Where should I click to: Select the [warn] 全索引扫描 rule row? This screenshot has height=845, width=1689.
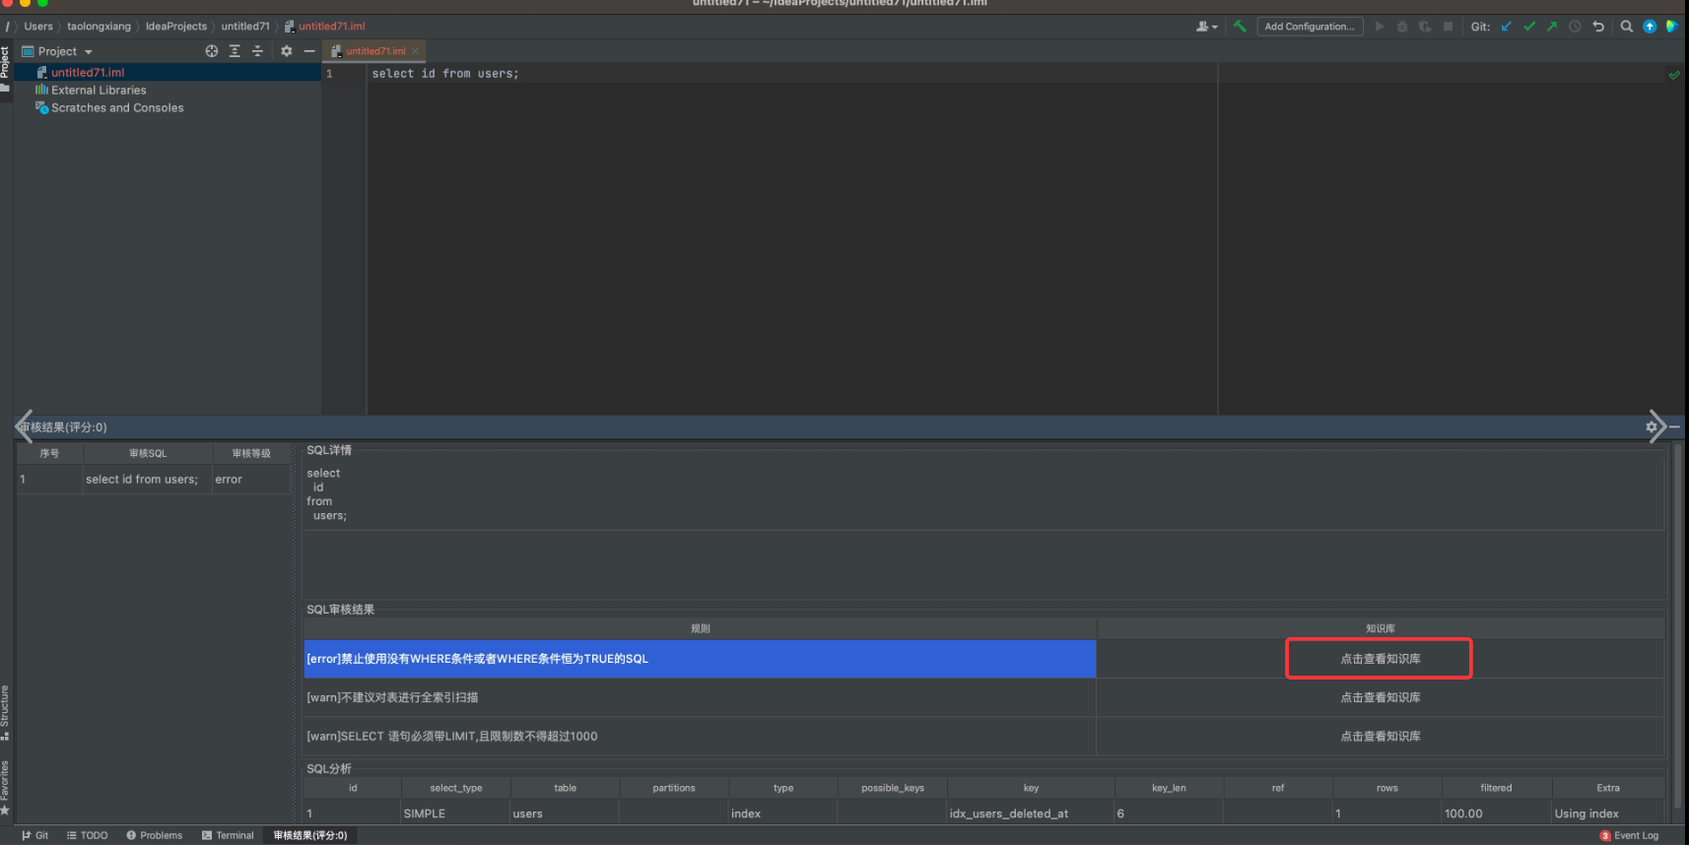[x=700, y=697]
